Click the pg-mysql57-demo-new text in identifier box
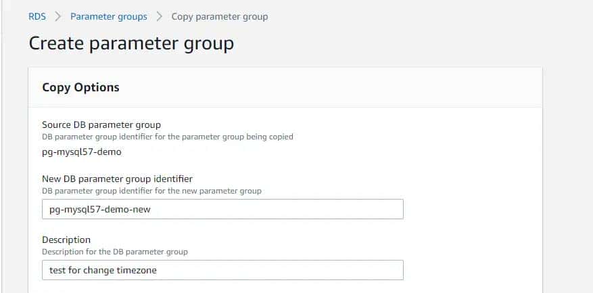Viewport: 593px width, 293px height. pyautogui.click(x=100, y=209)
